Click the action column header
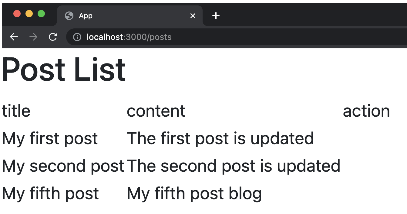 click(366, 111)
